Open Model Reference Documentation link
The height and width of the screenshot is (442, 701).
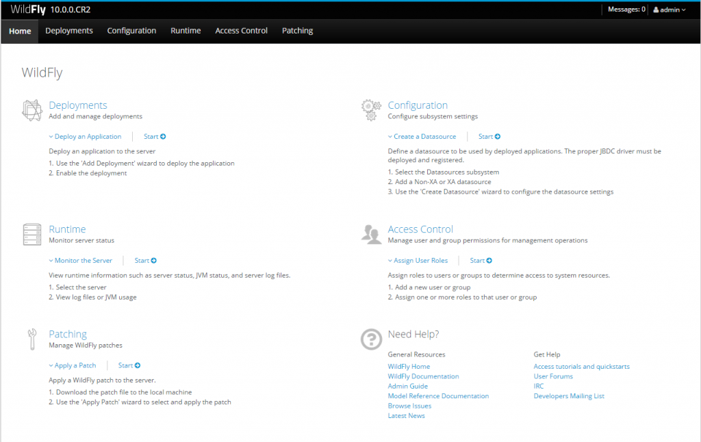coord(438,396)
